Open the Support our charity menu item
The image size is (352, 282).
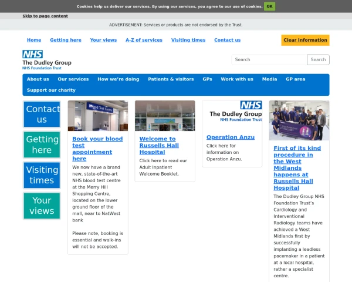[x=51, y=90]
